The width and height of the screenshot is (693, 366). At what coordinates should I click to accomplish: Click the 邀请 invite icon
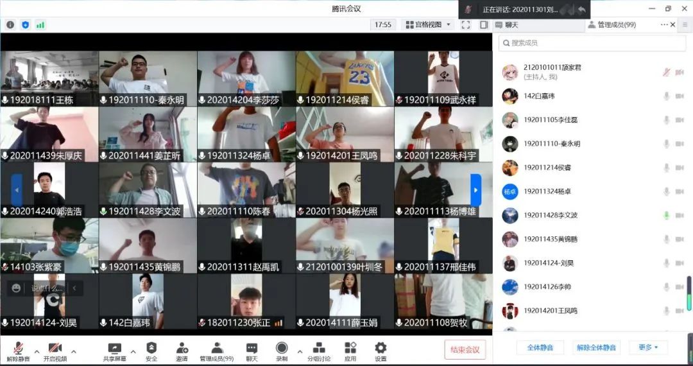coord(182,348)
